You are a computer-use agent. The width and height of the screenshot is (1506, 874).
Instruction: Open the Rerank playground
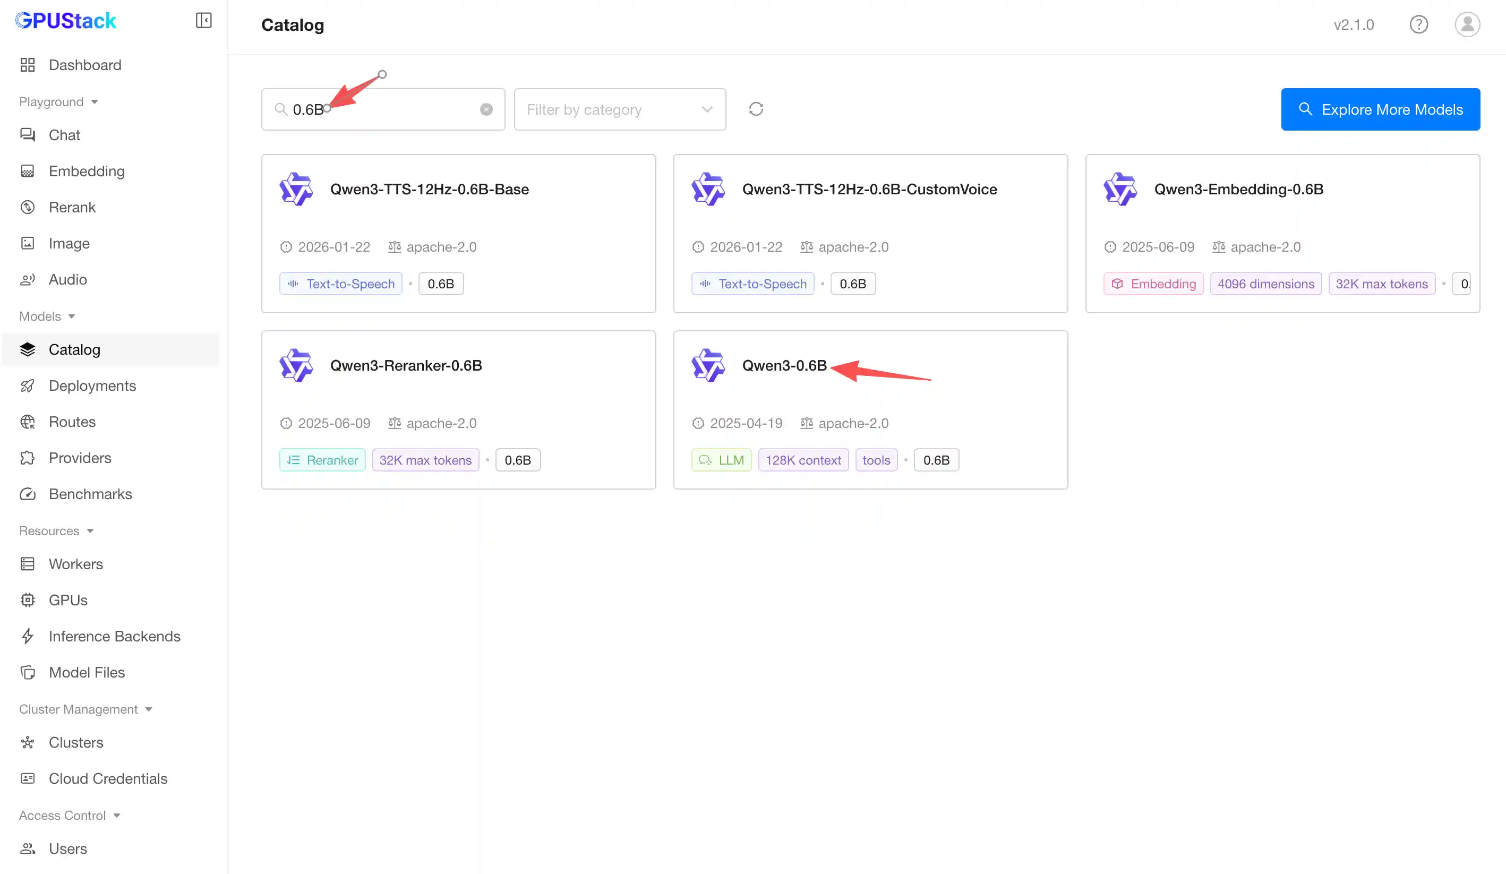(x=72, y=207)
